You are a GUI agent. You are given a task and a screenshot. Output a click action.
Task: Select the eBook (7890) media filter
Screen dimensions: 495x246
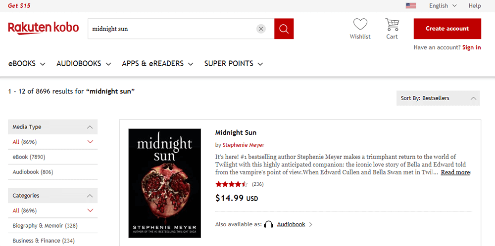coord(29,157)
